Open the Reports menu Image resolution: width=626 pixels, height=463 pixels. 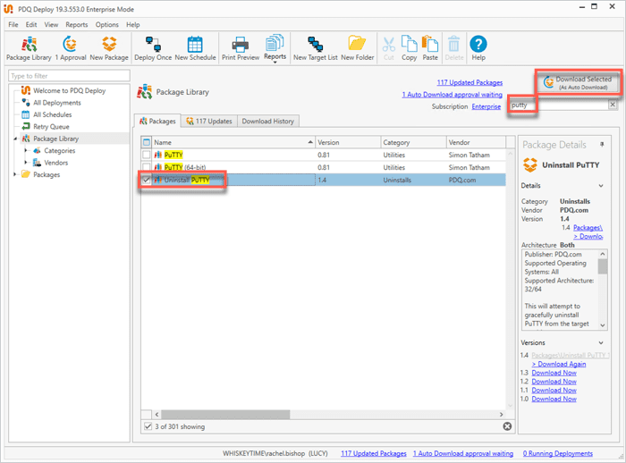[x=77, y=25]
